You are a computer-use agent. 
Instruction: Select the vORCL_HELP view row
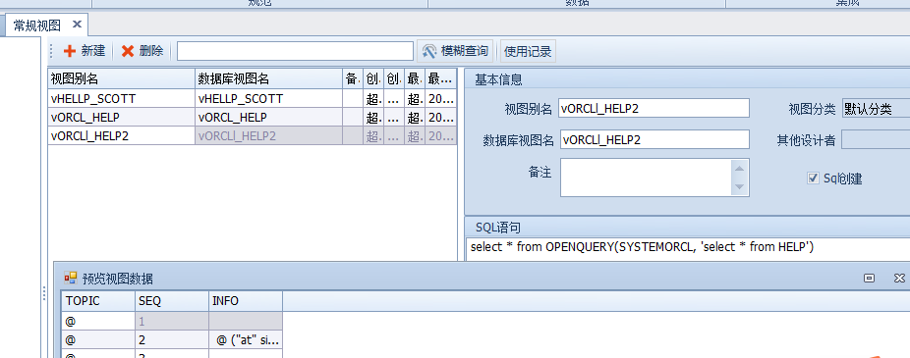(x=253, y=118)
